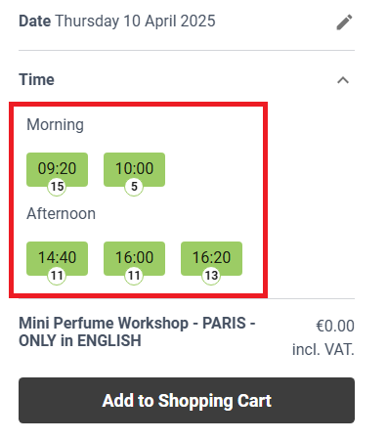Image resolution: width=388 pixels, height=440 pixels.
Task: Click the pencil icon to edit date
Action: coord(344,22)
